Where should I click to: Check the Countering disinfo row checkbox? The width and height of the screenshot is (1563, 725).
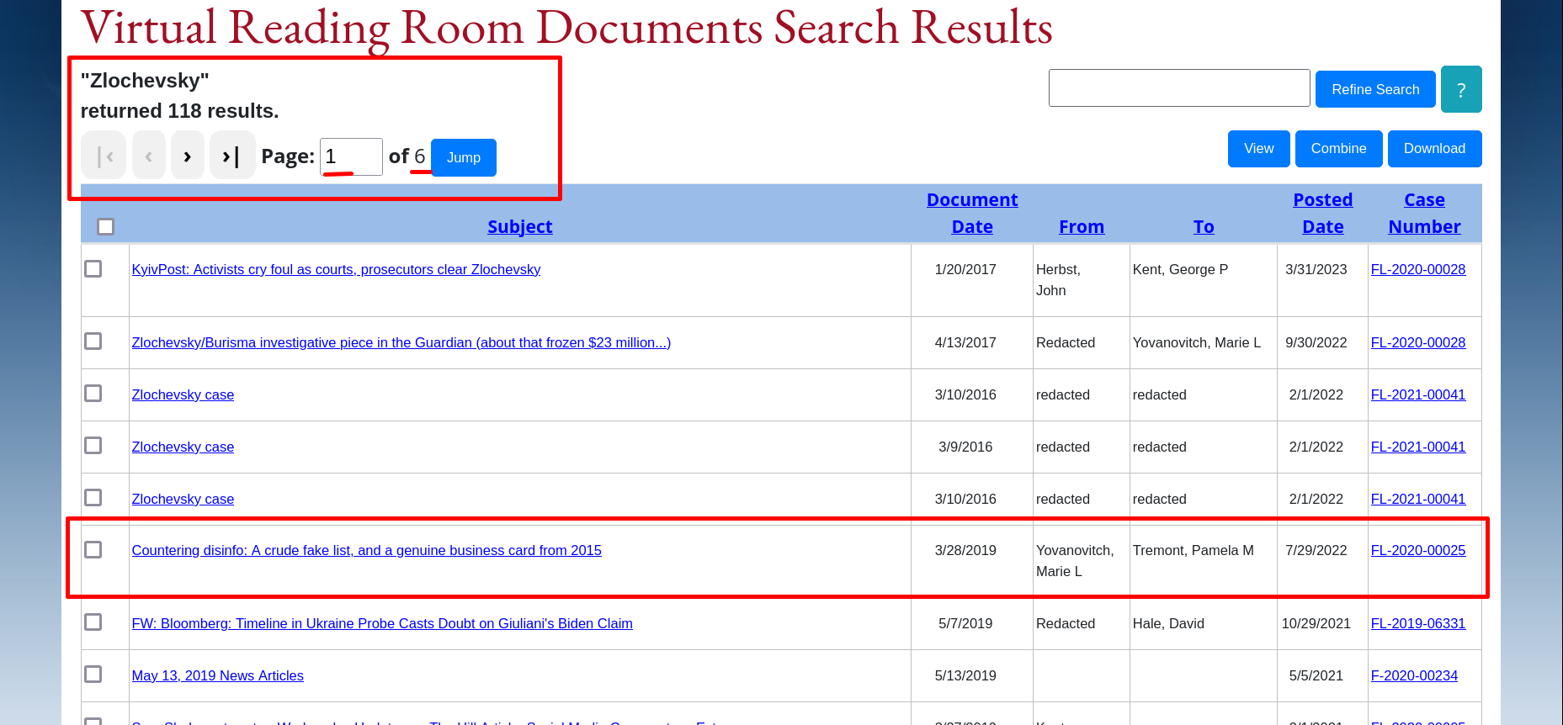[x=93, y=549]
